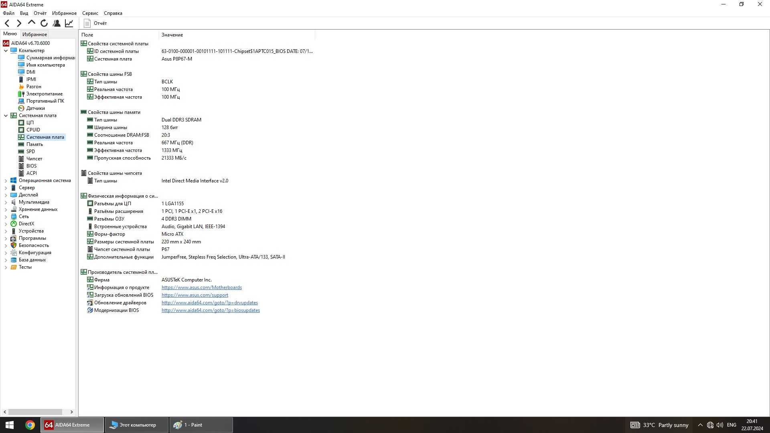Select the Чипсет icon
This screenshot has width=770, height=433.
coord(21,159)
